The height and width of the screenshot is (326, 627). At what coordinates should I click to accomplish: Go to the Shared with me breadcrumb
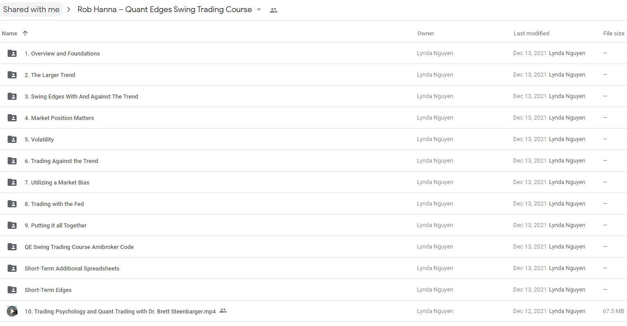31,9
